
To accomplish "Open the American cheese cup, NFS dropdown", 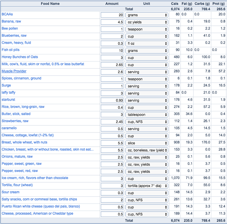I will pyautogui.click(x=146, y=214).
